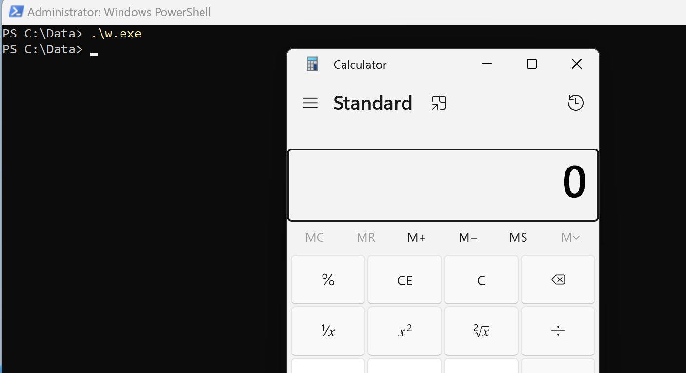
Task: Click the M− memory subtract button
Action: 468,237
